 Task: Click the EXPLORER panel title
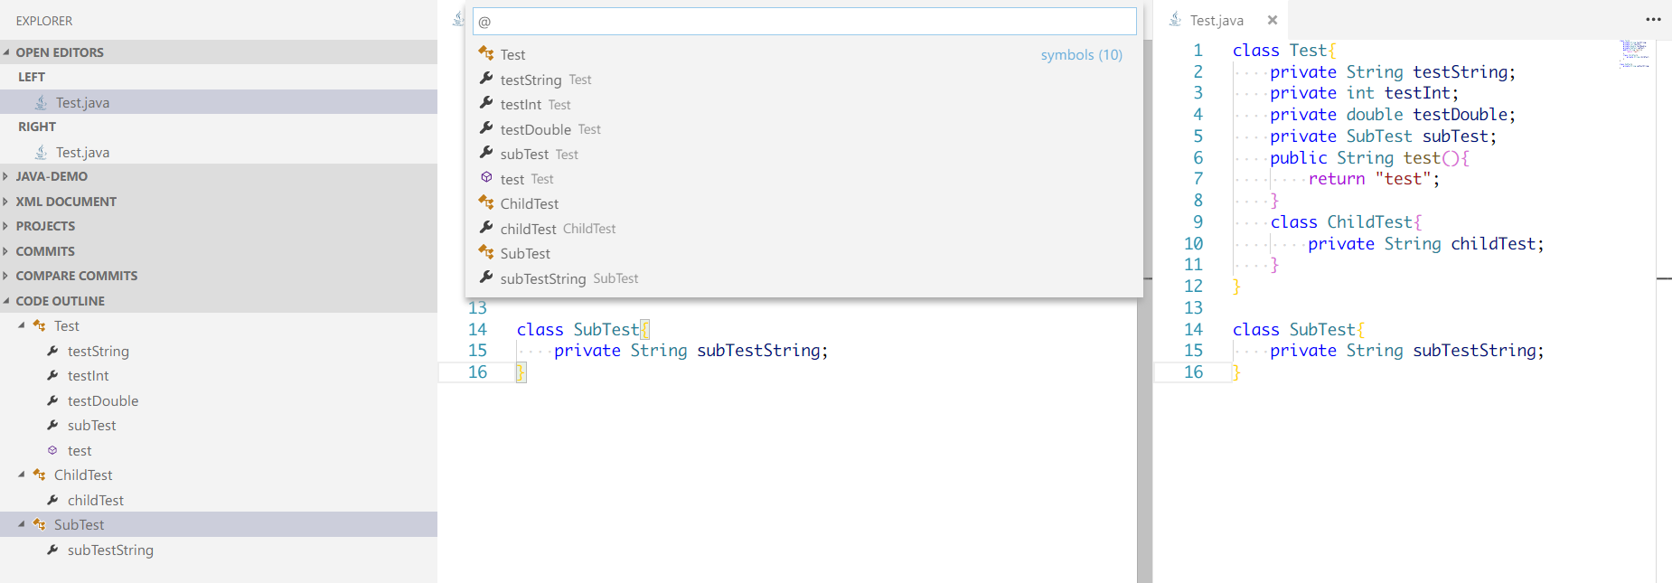(x=44, y=20)
